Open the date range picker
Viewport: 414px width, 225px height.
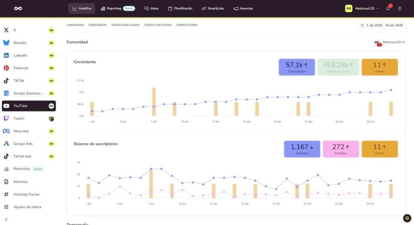point(382,25)
